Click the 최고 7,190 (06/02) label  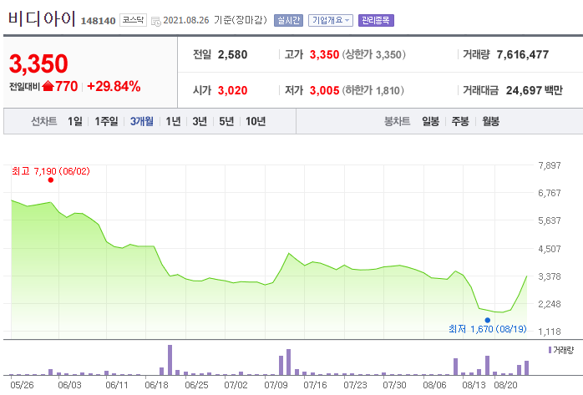pyautogui.click(x=51, y=171)
